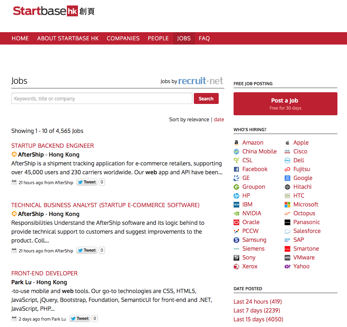
Task: Select the JOBS menu item
Action: coord(184,39)
